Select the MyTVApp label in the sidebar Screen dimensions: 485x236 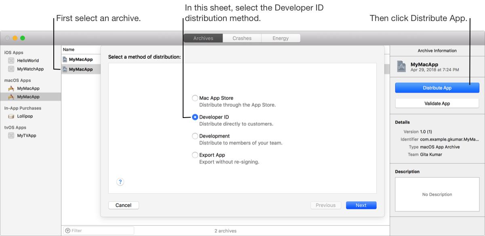[x=27, y=136]
